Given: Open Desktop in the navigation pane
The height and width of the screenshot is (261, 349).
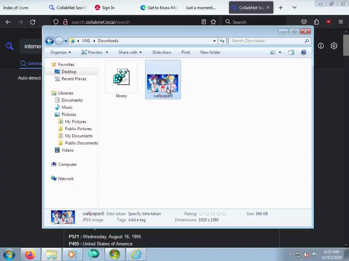Looking at the screenshot, I should [69, 72].
